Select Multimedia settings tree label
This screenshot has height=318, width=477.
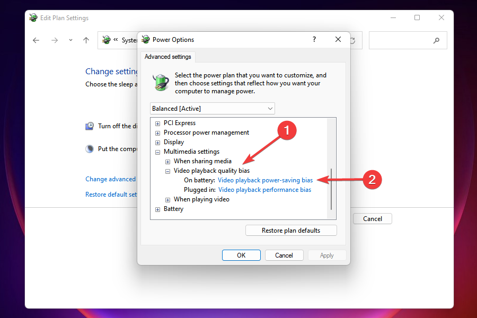191,152
